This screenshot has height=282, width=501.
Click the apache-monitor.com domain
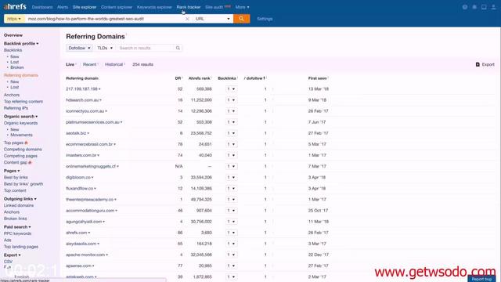coord(85,255)
